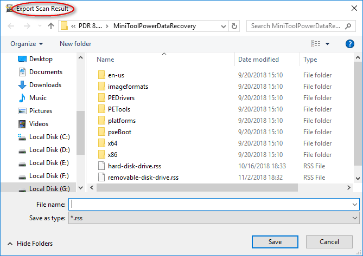Collapse the pane with Hide Folders

tap(30, 244)
